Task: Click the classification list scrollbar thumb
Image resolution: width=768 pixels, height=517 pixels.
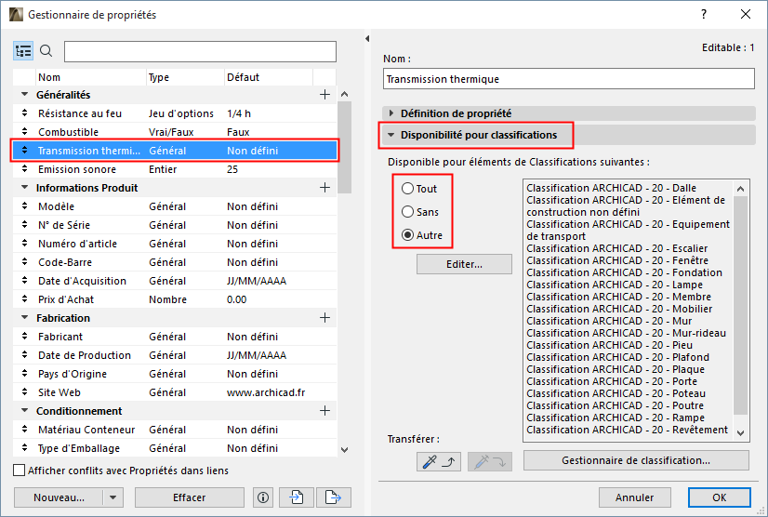Action: coord(740,306)
